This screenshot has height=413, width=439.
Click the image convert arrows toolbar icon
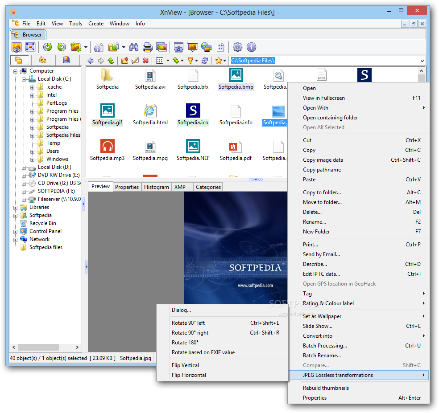tap(76, 47)
